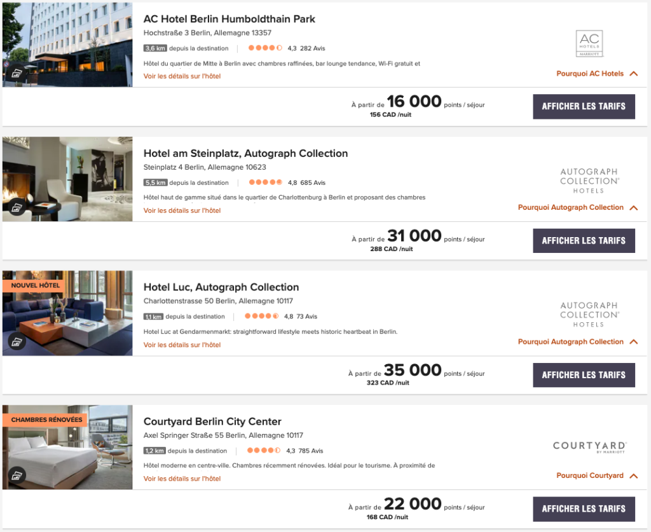Open the photo gallery for AC Hotel Berlin Humboldtthain Park

click(17, 72)
